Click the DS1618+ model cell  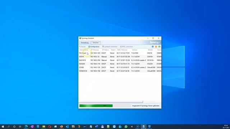151,60
